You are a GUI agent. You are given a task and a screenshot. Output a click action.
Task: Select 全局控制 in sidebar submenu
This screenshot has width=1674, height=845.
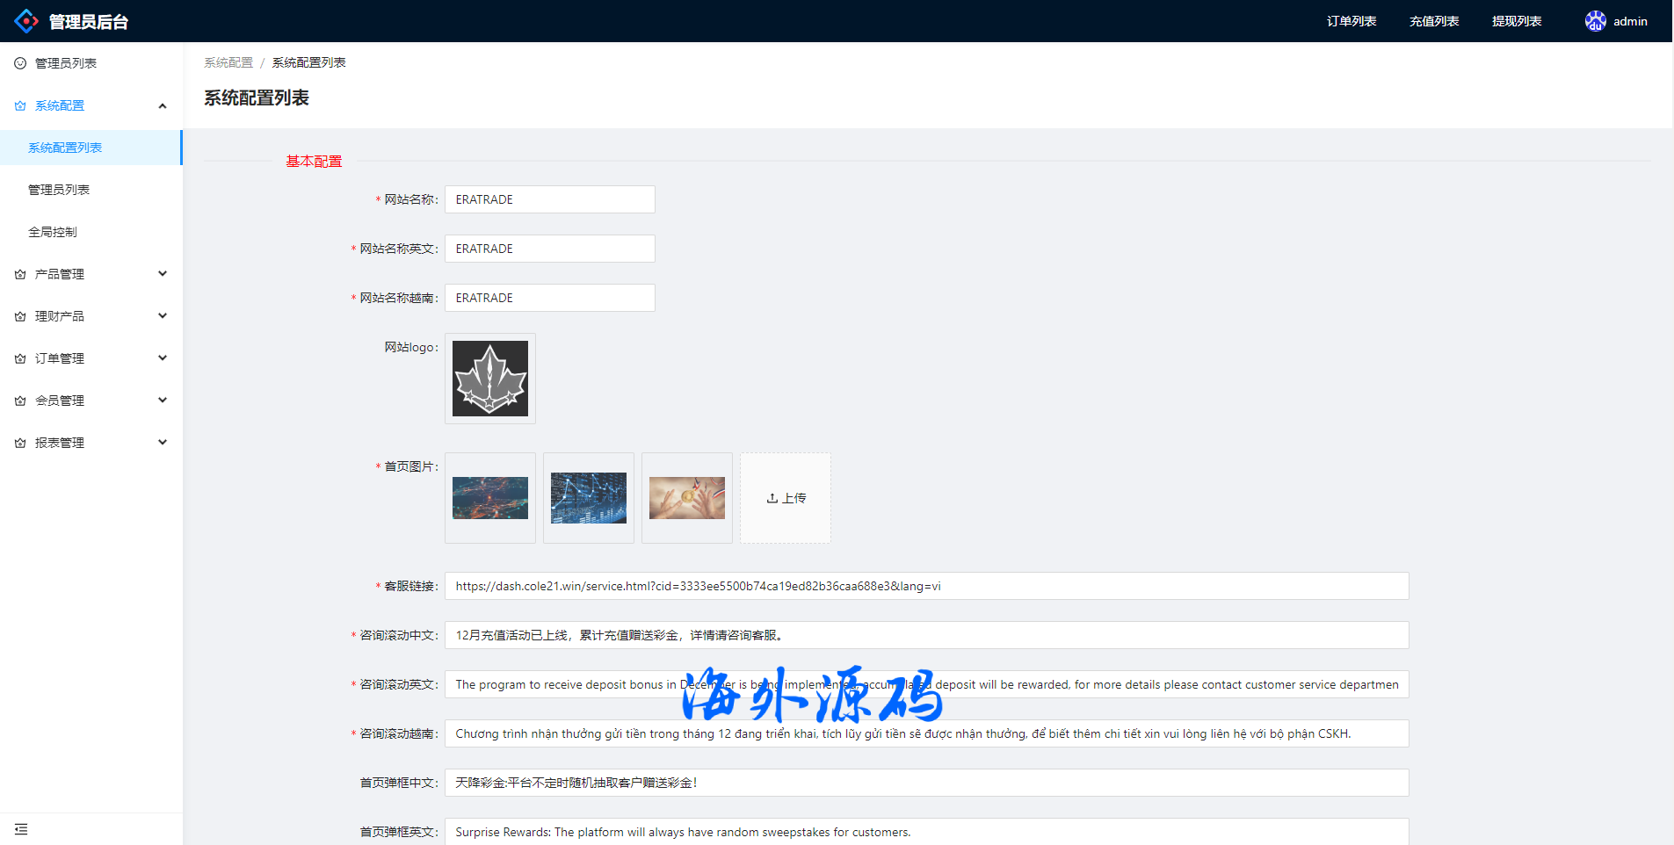(53, 232)
